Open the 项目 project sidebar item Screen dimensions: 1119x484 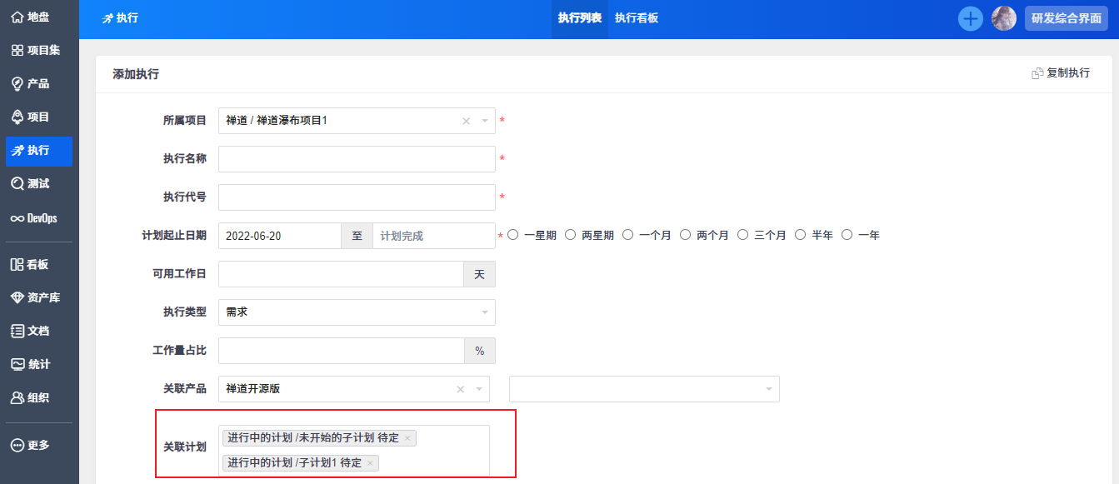click(x=39, y=117)
